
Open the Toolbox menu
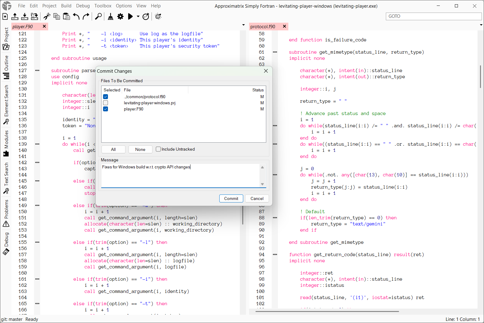[103, 6]
